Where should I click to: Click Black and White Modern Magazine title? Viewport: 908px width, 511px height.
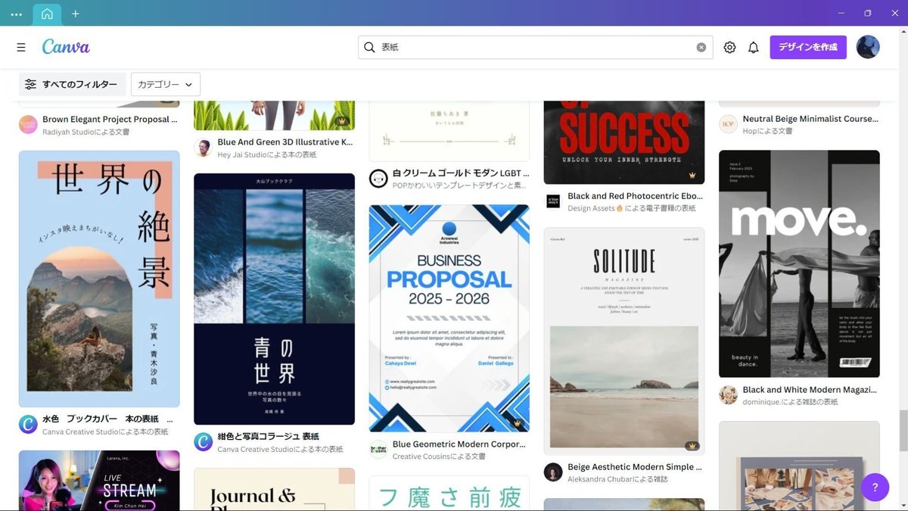810,390
